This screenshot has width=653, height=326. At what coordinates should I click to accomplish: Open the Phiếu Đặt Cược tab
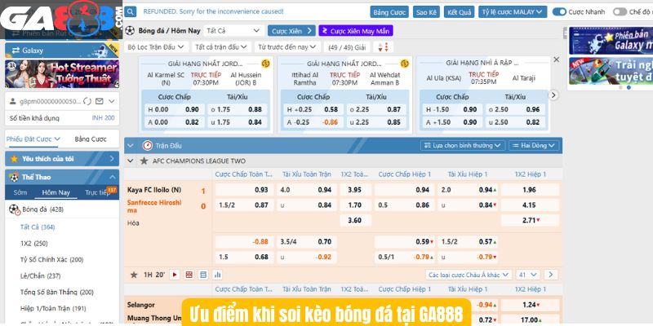coord(33,139)
